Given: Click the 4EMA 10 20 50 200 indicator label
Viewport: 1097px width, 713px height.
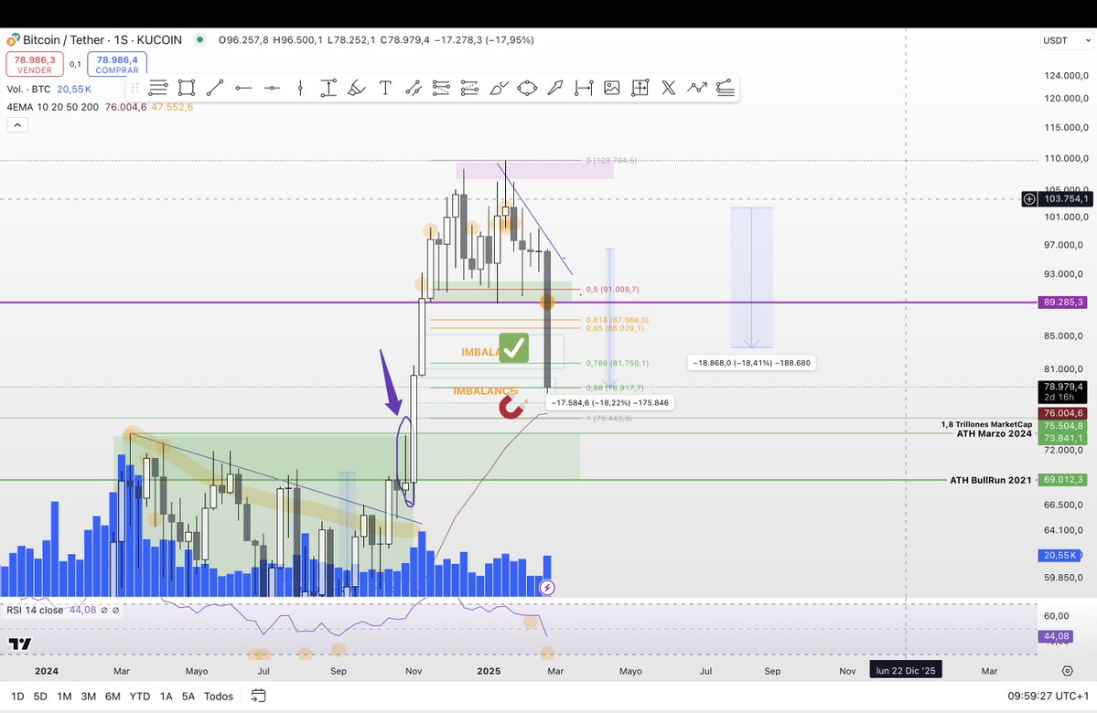Looking at the screenshot, I should point(52,107).
